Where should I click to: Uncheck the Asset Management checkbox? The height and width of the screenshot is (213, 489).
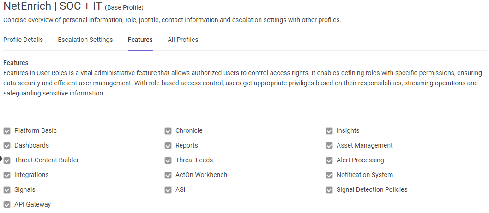(329, 145)
